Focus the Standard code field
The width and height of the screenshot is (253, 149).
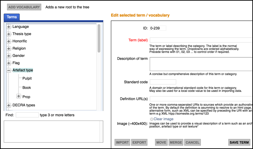(163, 82)
